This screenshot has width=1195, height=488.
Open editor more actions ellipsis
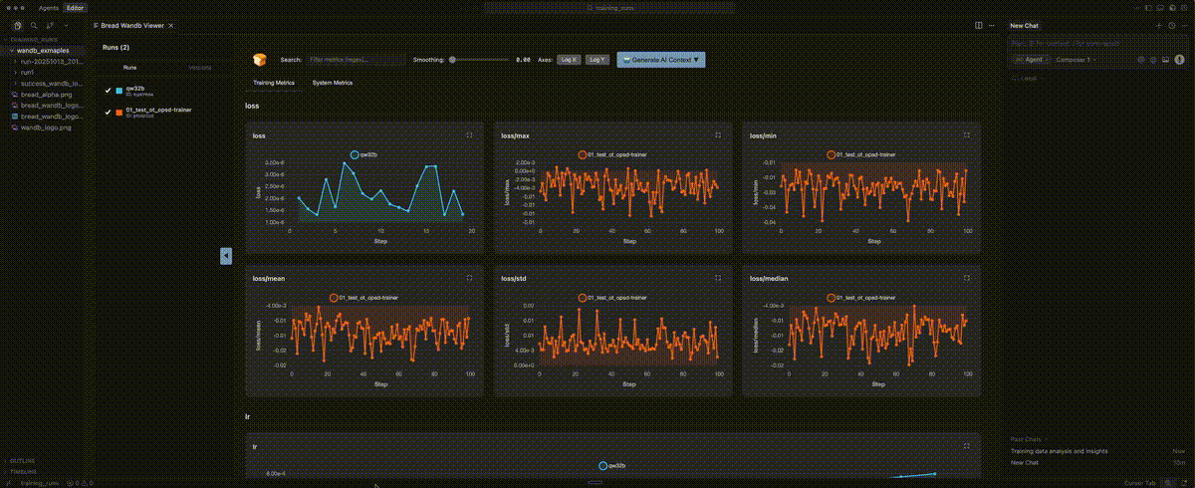(x=993, y=25)
